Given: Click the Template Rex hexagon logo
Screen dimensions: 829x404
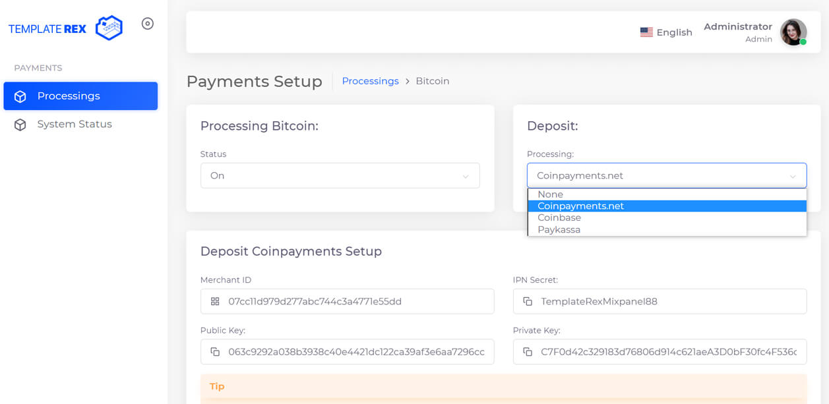Looking at the screenshot, I should click(x=109, y=28).
